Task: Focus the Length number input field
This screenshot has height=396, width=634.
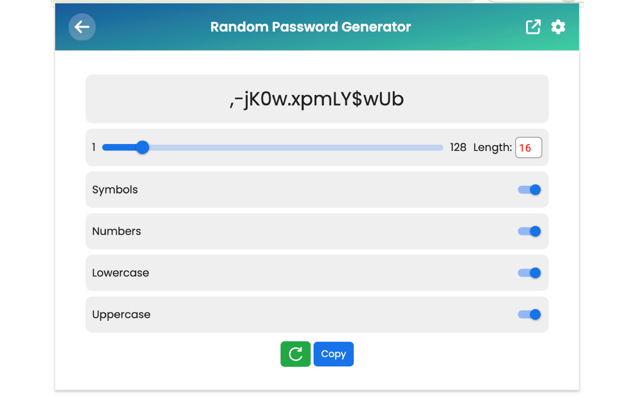Action: pyautogui.click(x=528, y=148)
